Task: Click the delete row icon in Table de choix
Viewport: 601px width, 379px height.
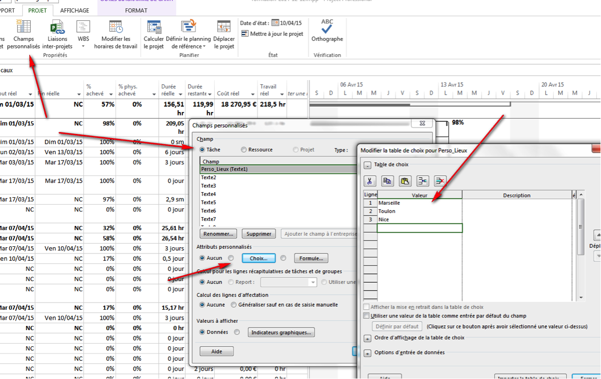Action: pos(440,181)
